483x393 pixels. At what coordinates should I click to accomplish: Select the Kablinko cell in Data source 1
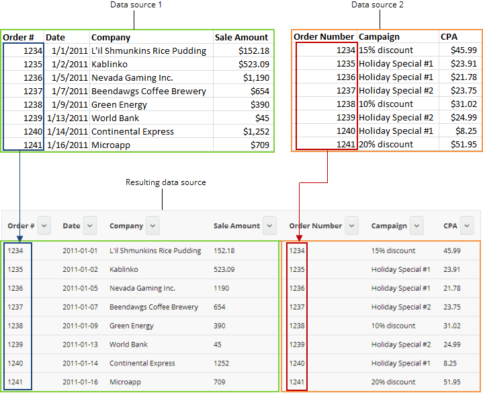coord(111,64)
